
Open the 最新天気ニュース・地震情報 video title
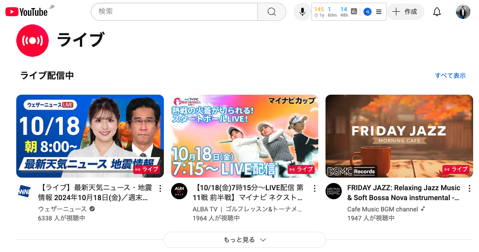pyautogui.click(x=95, y=192)
